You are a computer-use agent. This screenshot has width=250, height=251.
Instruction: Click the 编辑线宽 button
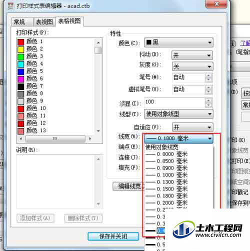(128, 186)
